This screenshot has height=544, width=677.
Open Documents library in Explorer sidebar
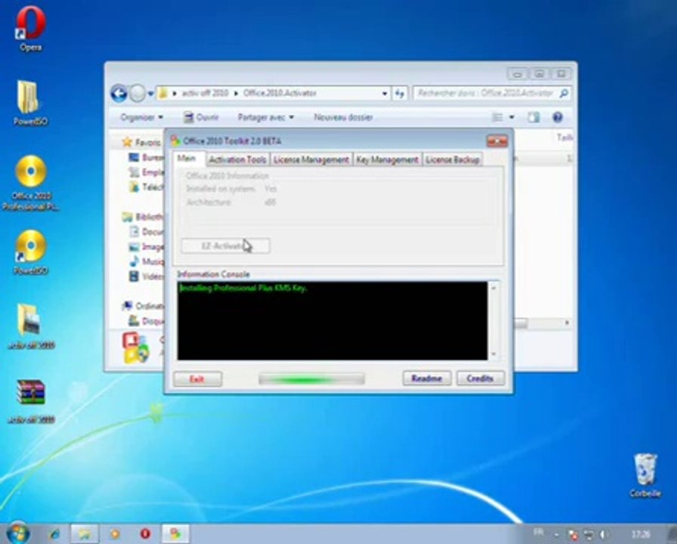point(147,232)
